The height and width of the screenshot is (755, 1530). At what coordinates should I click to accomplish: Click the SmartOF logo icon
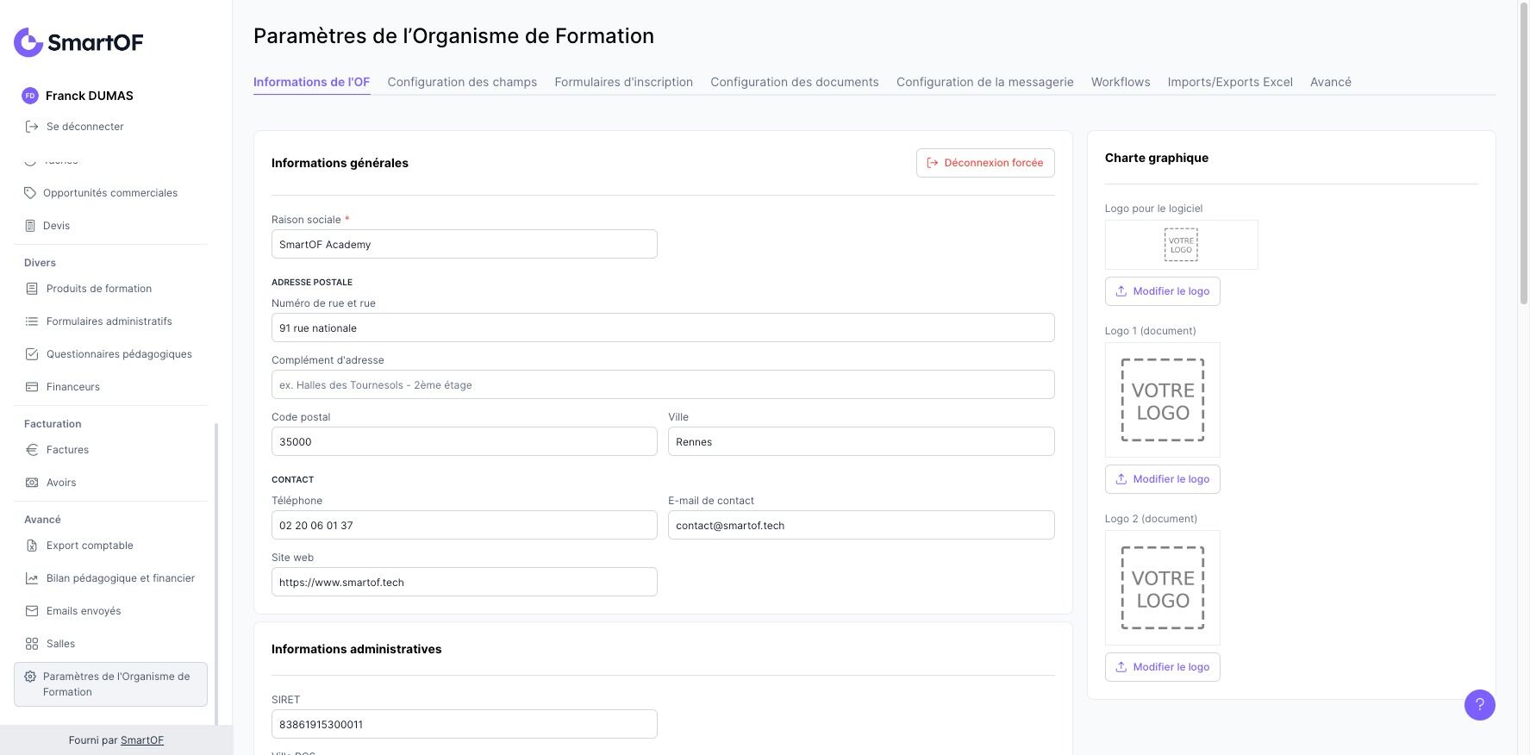pos(28,42)
